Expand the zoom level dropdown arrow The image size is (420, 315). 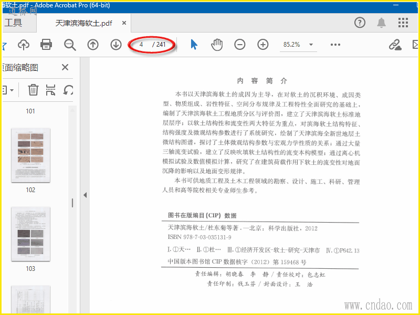[x=311, y=45]
